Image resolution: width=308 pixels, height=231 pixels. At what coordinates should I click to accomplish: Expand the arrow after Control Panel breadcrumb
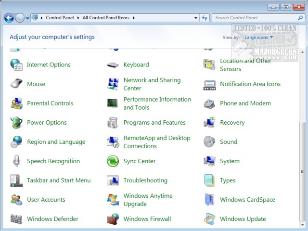78,18
